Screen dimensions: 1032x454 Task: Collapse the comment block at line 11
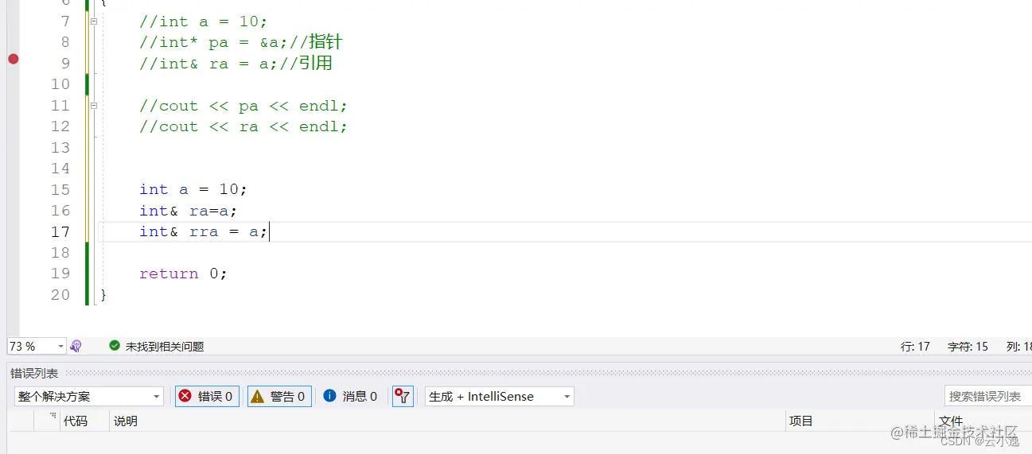94,105
